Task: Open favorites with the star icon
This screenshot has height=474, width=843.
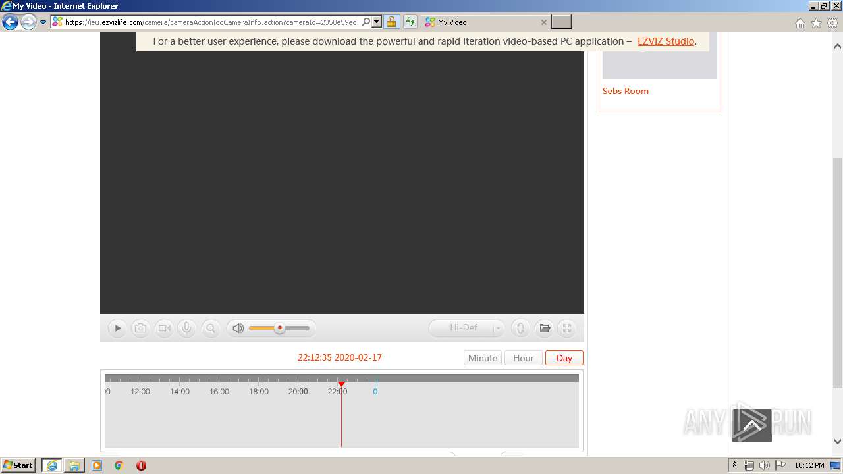Action: click(x=816, y=23)
